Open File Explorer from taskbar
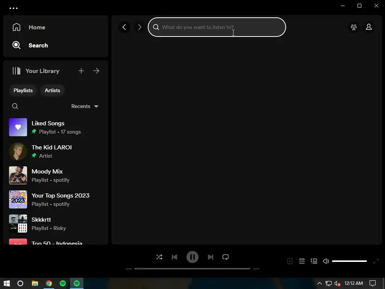Screen dimensions: 385x289 [x=35, y=283]
